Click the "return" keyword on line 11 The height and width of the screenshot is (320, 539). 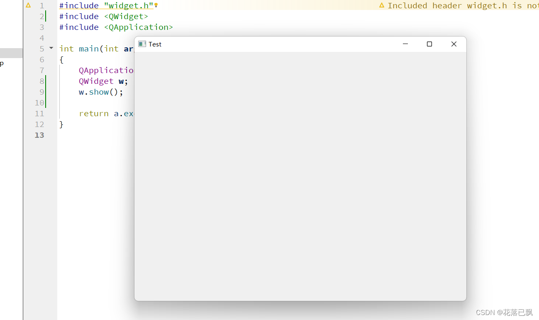[x=94, y=113]
